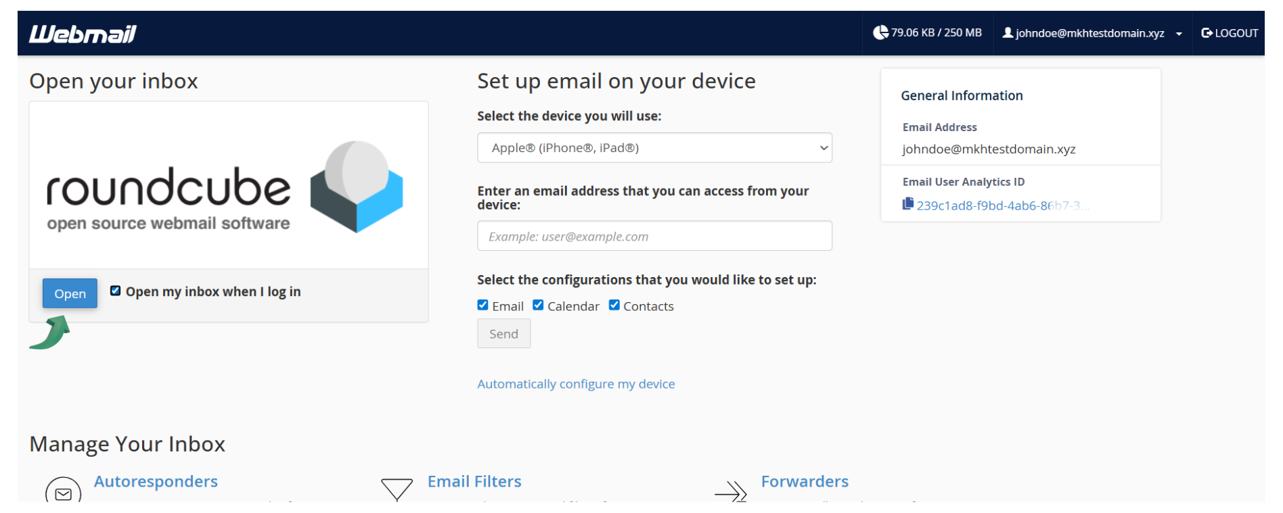Click the email address input field

point(654,236)
